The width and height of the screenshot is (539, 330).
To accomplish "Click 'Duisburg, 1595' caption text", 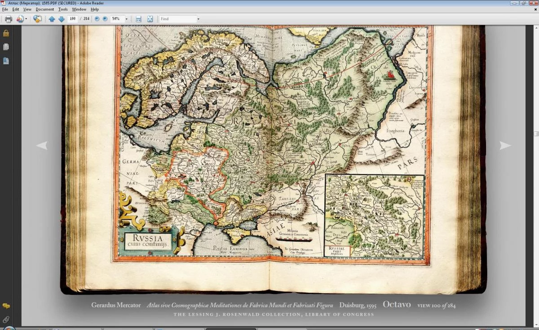I will pos(358,305).
